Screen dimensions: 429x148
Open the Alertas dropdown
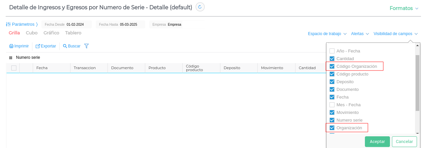pyautogui.click(x=360, y=34)
